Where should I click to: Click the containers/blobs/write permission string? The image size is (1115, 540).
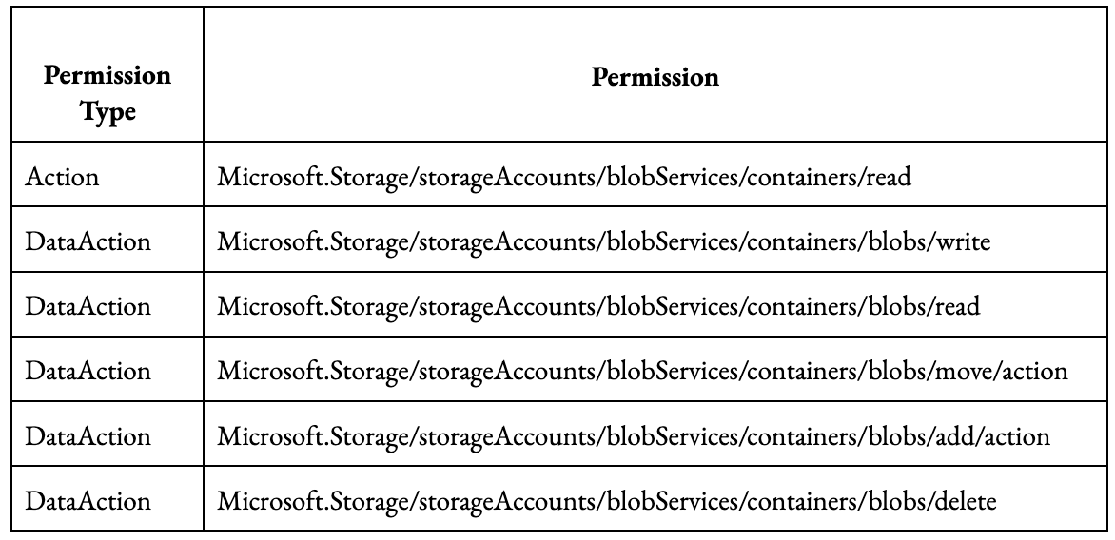point(604,242)
